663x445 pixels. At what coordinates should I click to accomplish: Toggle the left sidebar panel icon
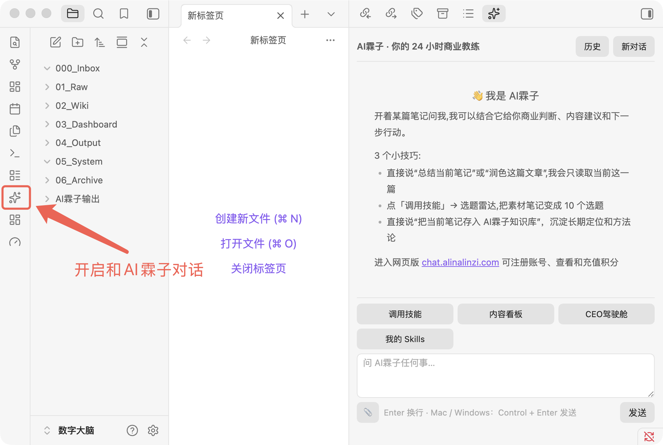click(153, 14)
